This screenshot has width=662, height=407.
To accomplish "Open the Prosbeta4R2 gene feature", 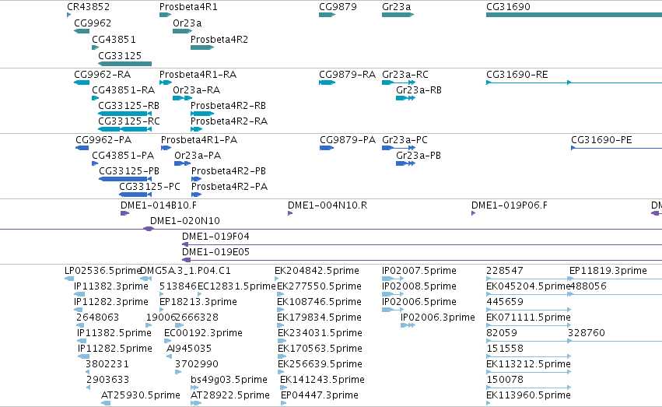I will pyautogui.click(x=202, y=47).
